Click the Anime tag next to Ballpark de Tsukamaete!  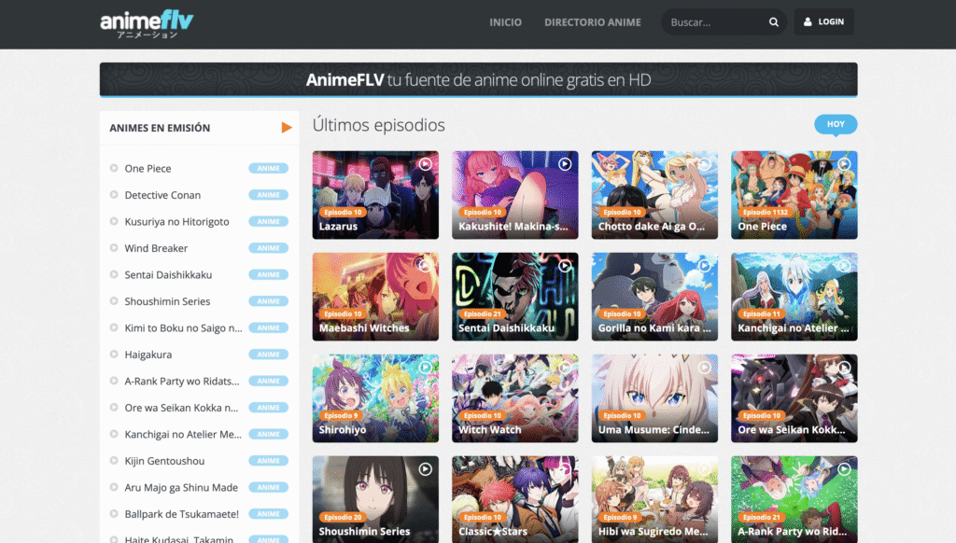coord(268,514)
